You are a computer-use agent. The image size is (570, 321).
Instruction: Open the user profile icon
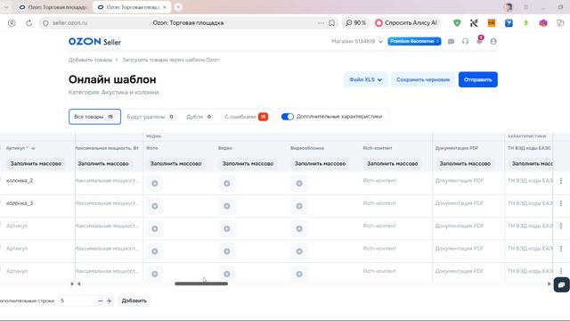click(493, 42)
